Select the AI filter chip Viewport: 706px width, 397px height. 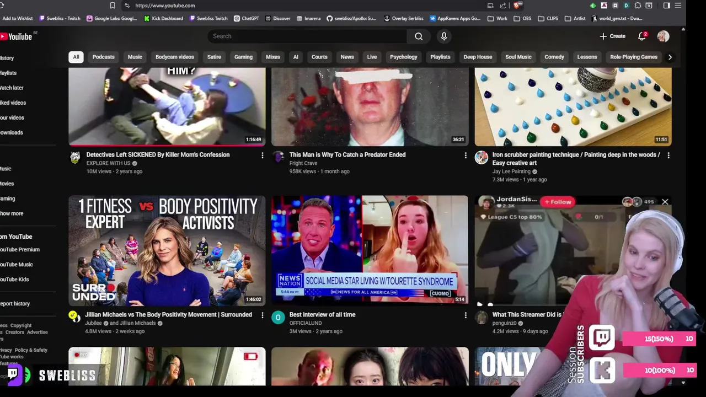(x=296, y=57)
